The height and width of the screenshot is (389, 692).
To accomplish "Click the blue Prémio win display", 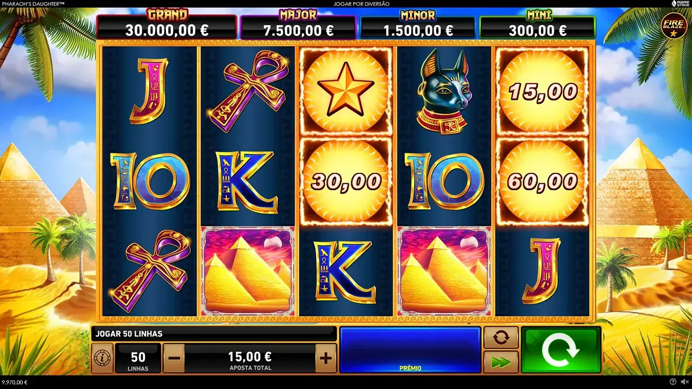I will coord(410,350).
